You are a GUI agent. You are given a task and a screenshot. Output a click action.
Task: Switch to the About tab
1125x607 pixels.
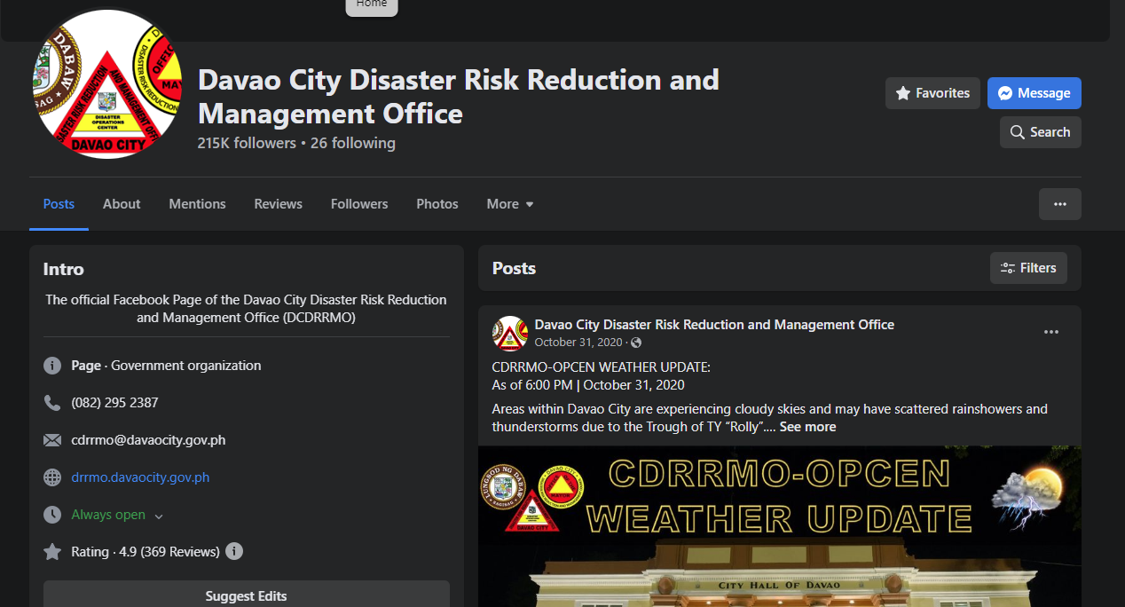point(122,204)
